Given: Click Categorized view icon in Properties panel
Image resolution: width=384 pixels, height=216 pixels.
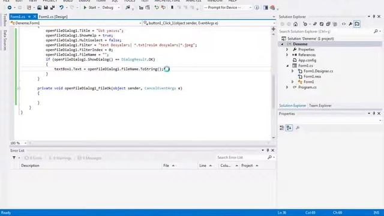Looking at the screenshot, I should coord(282,128).
